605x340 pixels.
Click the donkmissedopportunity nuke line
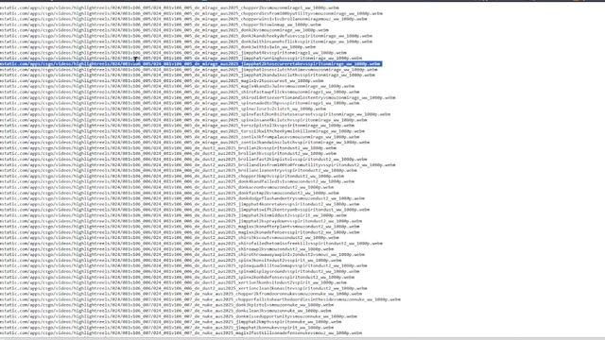click(x=179, y=316)
